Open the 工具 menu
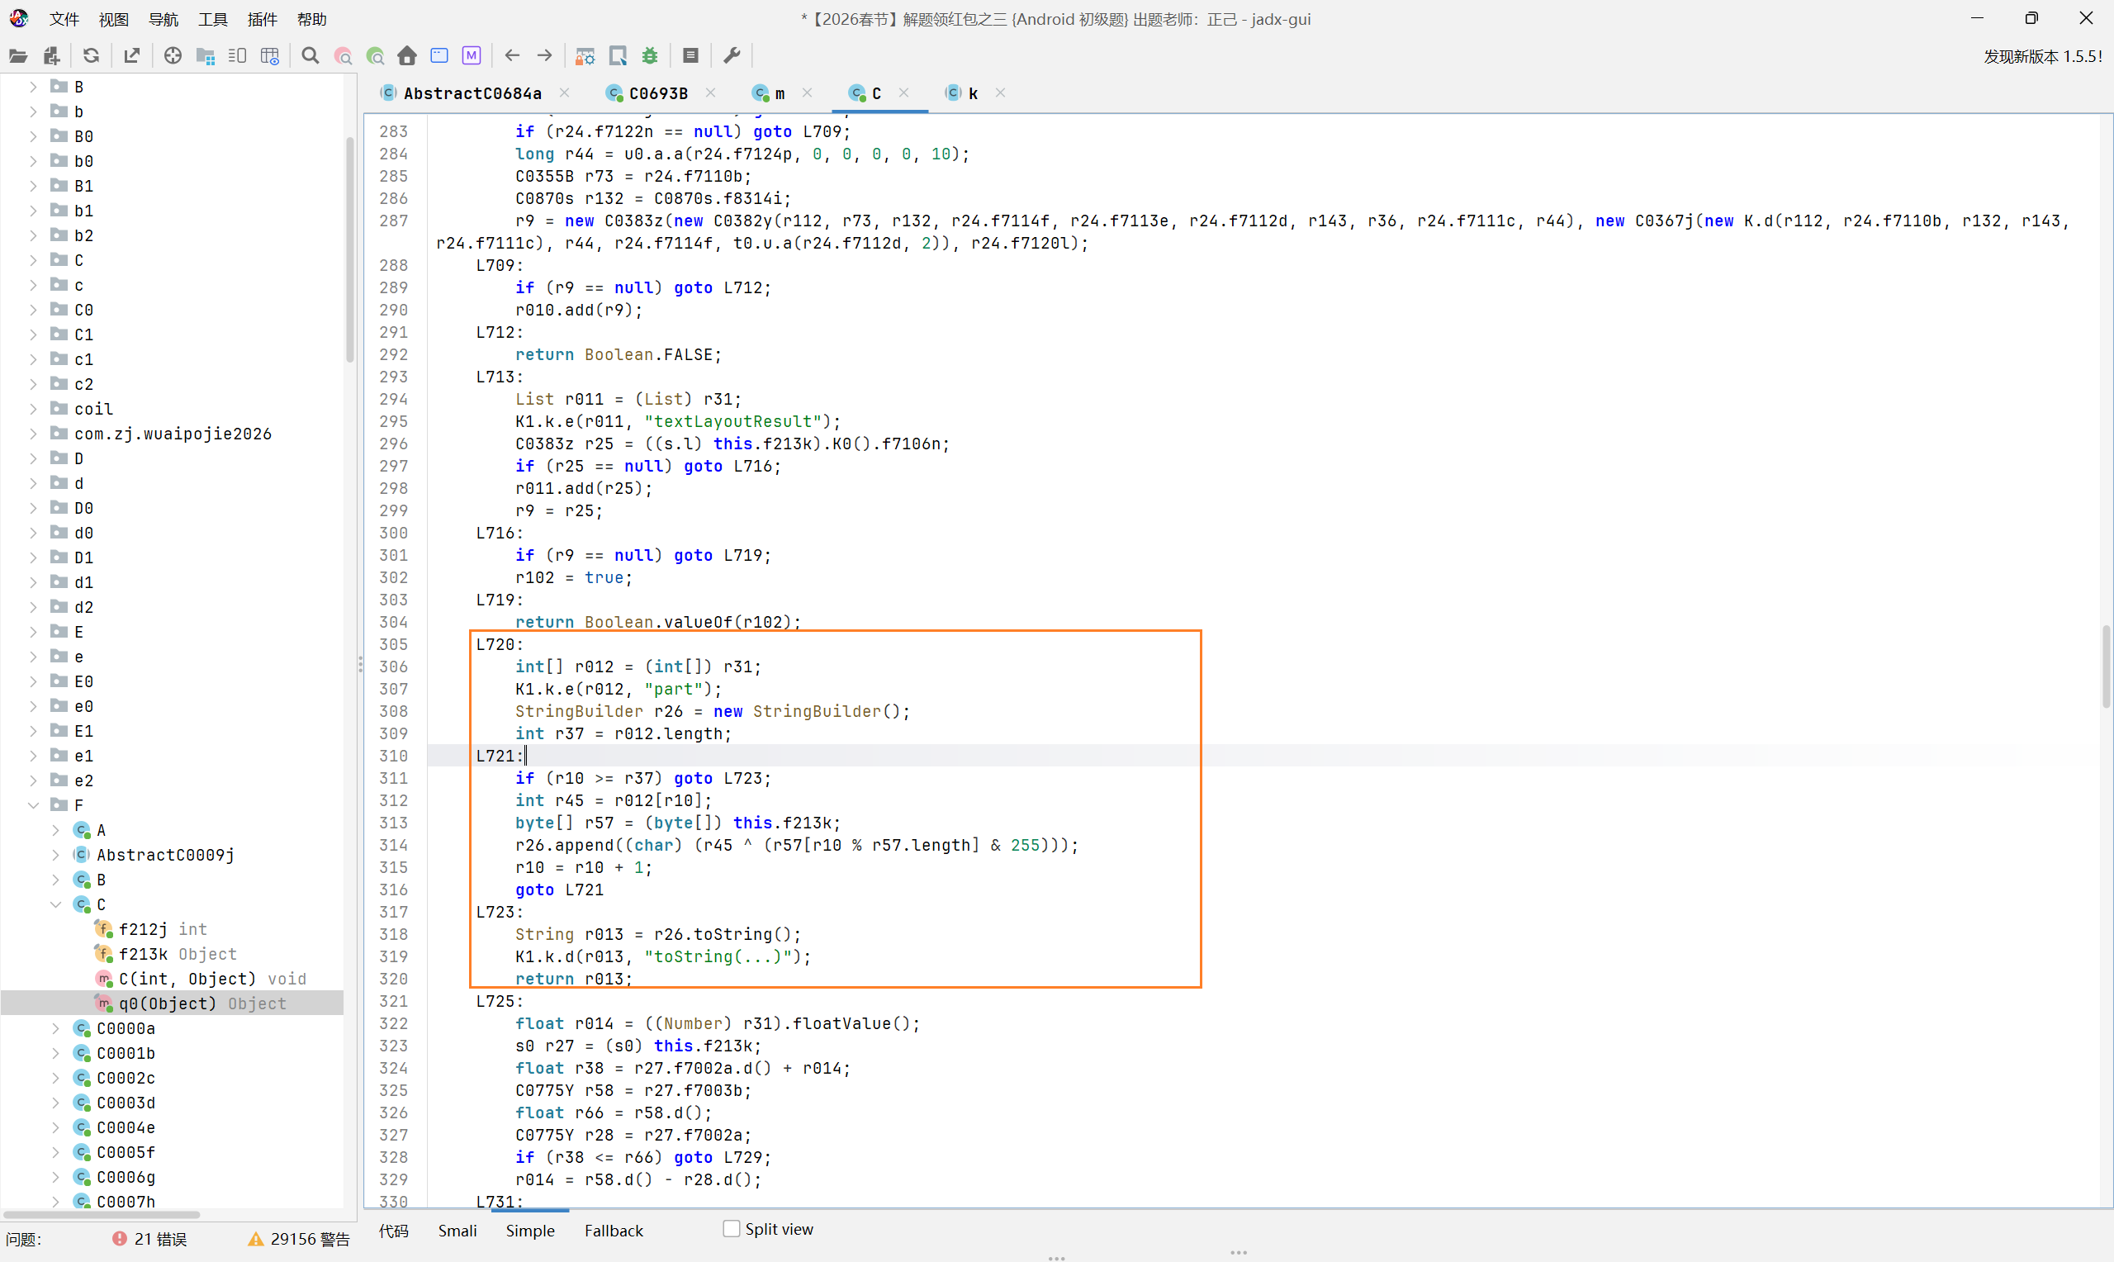 point(212,19)
